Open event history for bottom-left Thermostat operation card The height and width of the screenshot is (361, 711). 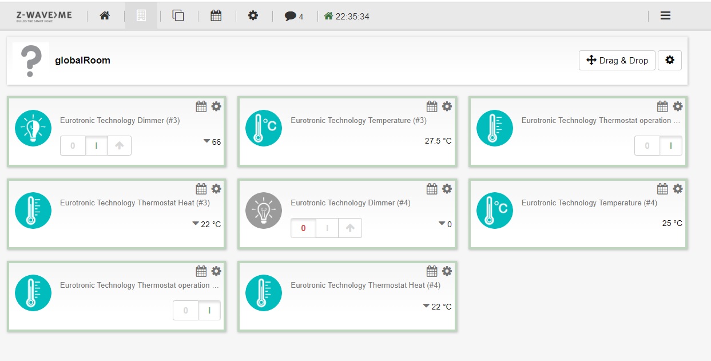[x=201, y=271]
